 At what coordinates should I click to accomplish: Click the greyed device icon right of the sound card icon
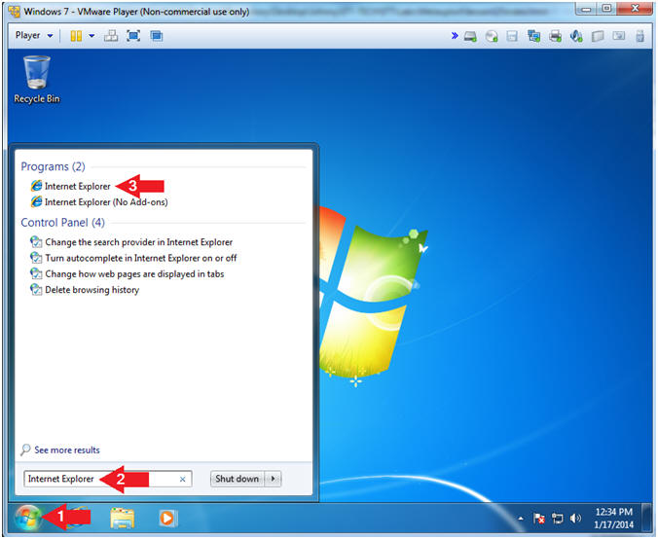(598, 36)
